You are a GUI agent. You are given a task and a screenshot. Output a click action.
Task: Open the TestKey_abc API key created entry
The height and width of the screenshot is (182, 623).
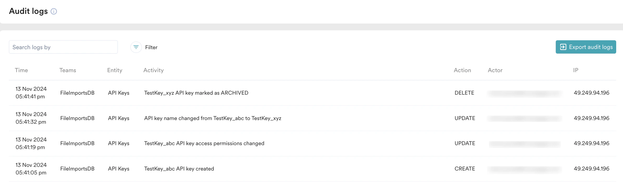(179, 169)
